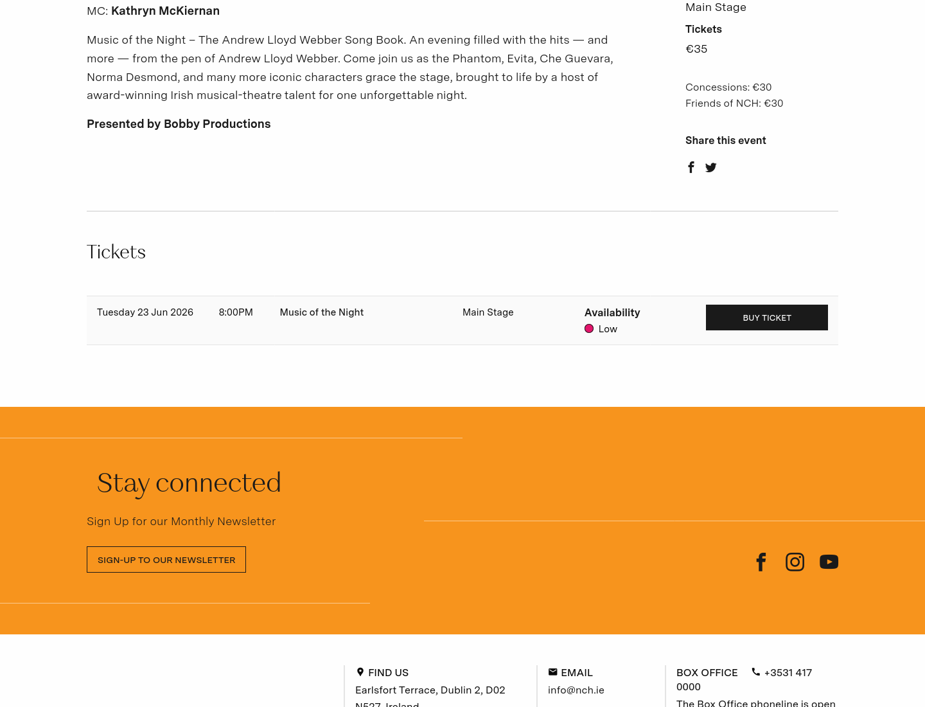The image size is (925, 707).
Task: Sign up to our newsletter button
Action: pyautogui.click(x=166, y=560)
